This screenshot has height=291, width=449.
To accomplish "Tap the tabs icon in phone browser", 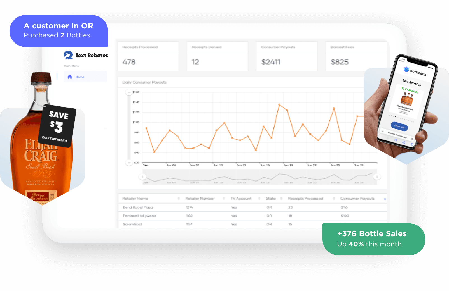I will point(412,144).
